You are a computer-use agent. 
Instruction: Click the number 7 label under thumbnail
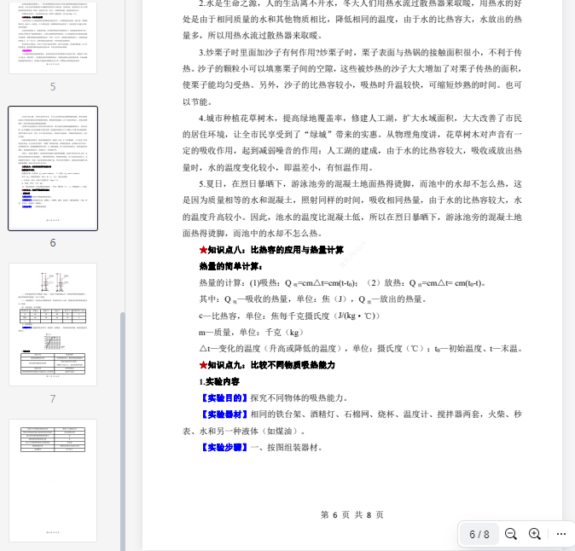(53, 398)
